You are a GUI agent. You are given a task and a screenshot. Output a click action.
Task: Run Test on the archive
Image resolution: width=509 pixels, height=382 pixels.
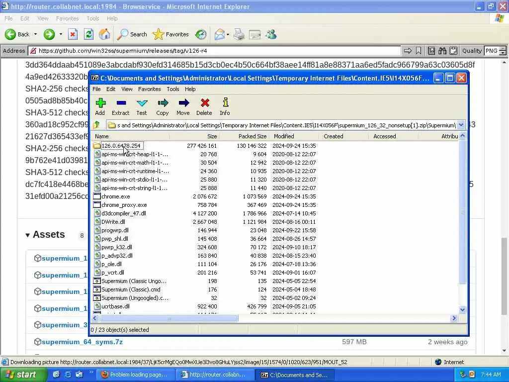(x=142, y=106)
